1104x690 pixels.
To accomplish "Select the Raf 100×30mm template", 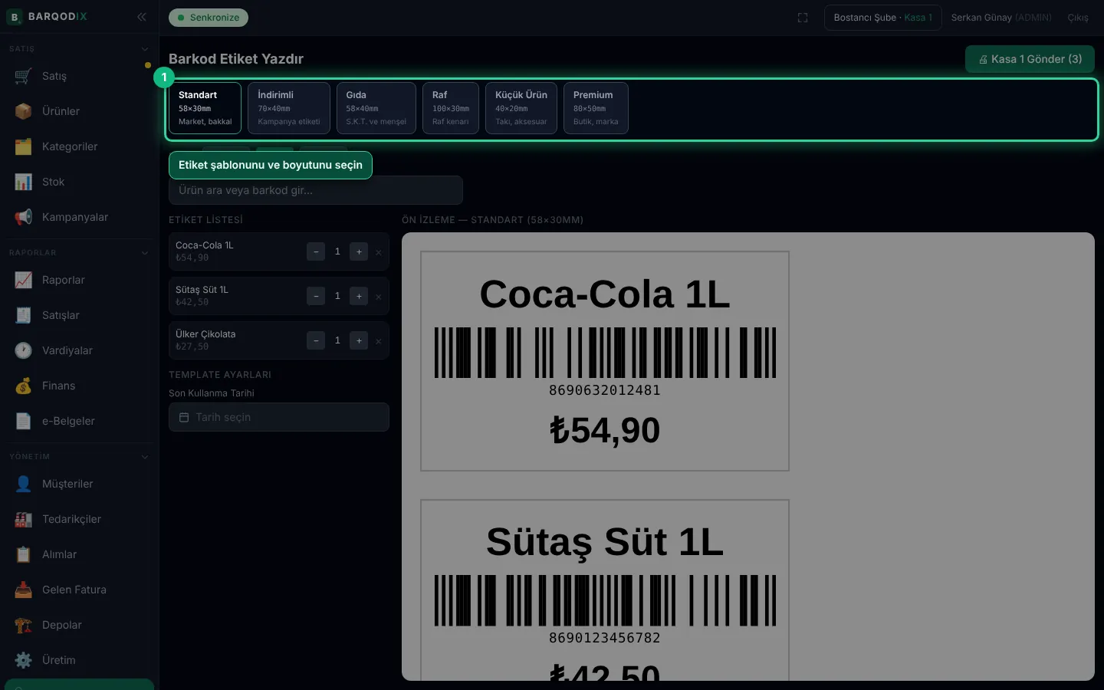I will click(x=451, y=108).
